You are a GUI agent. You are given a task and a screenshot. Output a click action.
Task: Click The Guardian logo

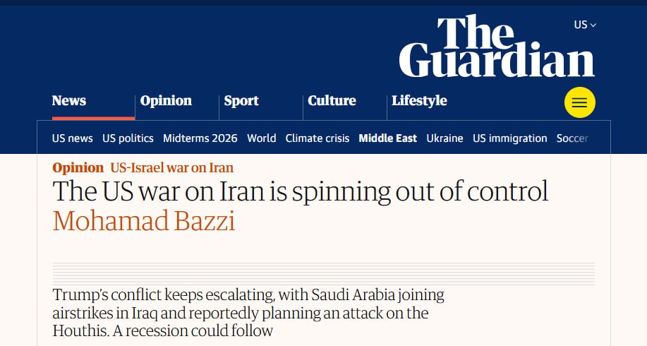coord(497,46)
